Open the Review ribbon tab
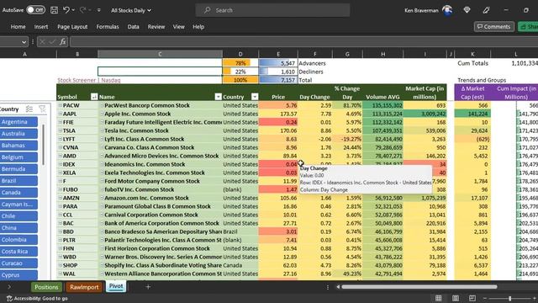This screenshot has width=538, height=303. point(156,26)
